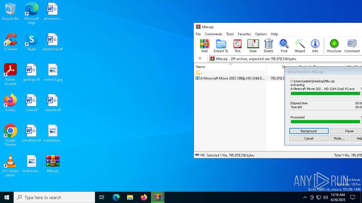Click the Background button in extraction dialog
The width and height of the screenshot is (362, 203).
(x=309, y=131)
